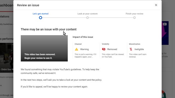Click the 'Look at your content' step label
The height and width of the screenshot is (98, 175).
pos(87,14)
